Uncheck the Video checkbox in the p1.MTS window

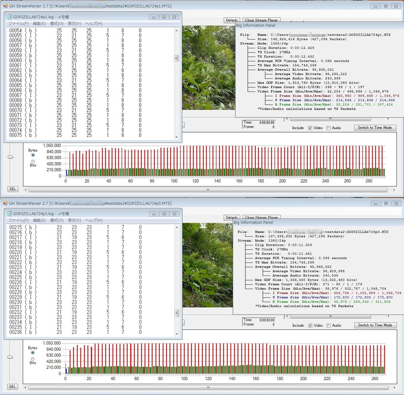[x=310, y=128]
